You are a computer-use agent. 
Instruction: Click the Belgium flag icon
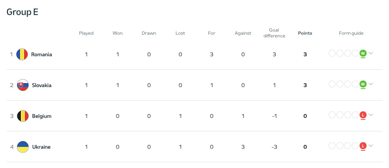coord(23,116)
